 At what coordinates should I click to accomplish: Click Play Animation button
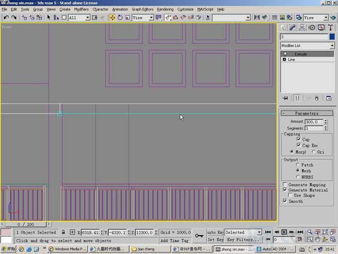click(284, 232)
